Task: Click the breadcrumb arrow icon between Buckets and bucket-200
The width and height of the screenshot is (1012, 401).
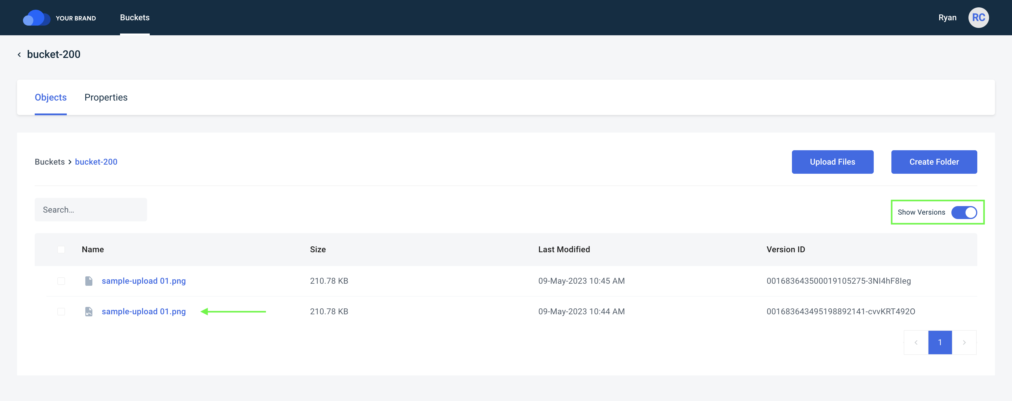Action: click(x=70, y=162)
